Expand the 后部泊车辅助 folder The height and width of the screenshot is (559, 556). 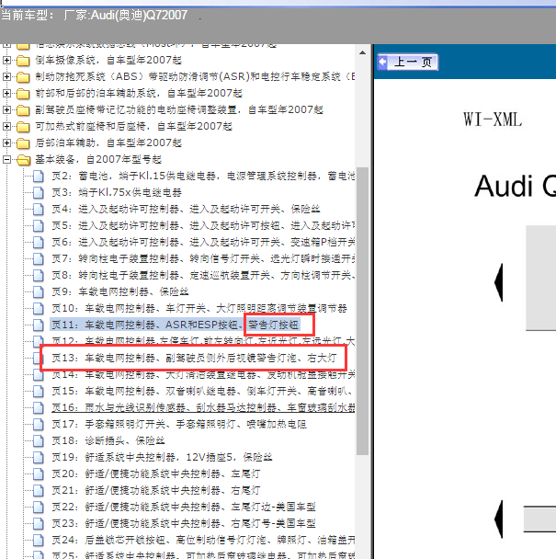(x=6, y=143)
